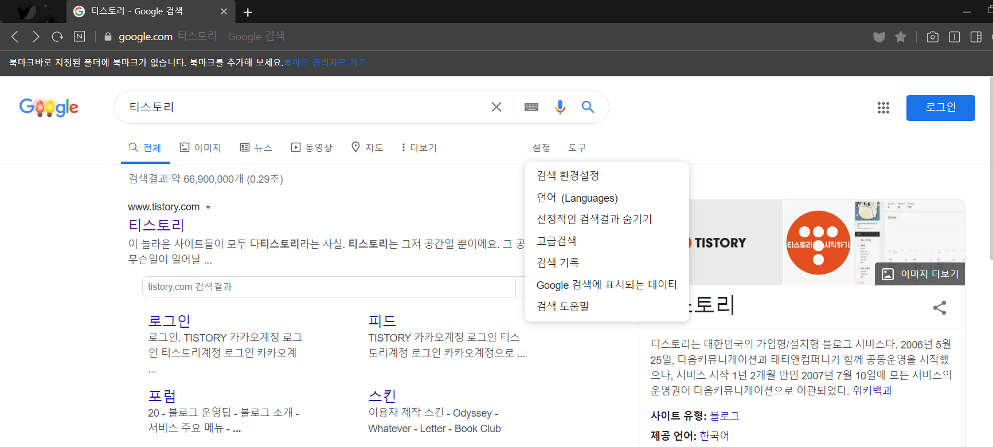Go forward with the browser forward arrow
Screen dimensions: 993x447
[36, 37]
